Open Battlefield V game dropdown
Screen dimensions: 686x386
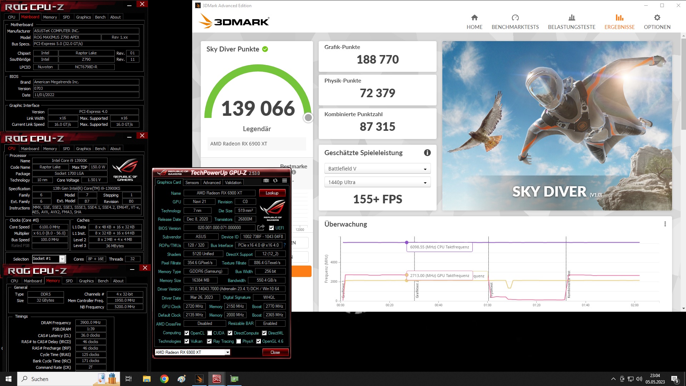click(x=377, y=169)
